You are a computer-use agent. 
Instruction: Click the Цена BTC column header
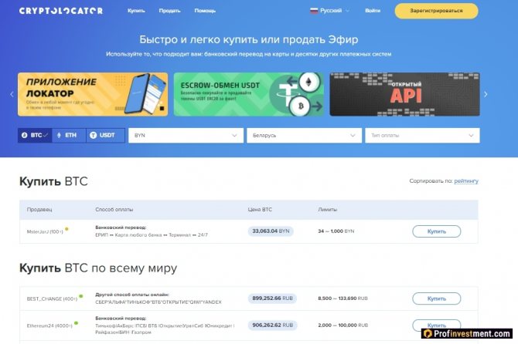(x=260, y=210)
